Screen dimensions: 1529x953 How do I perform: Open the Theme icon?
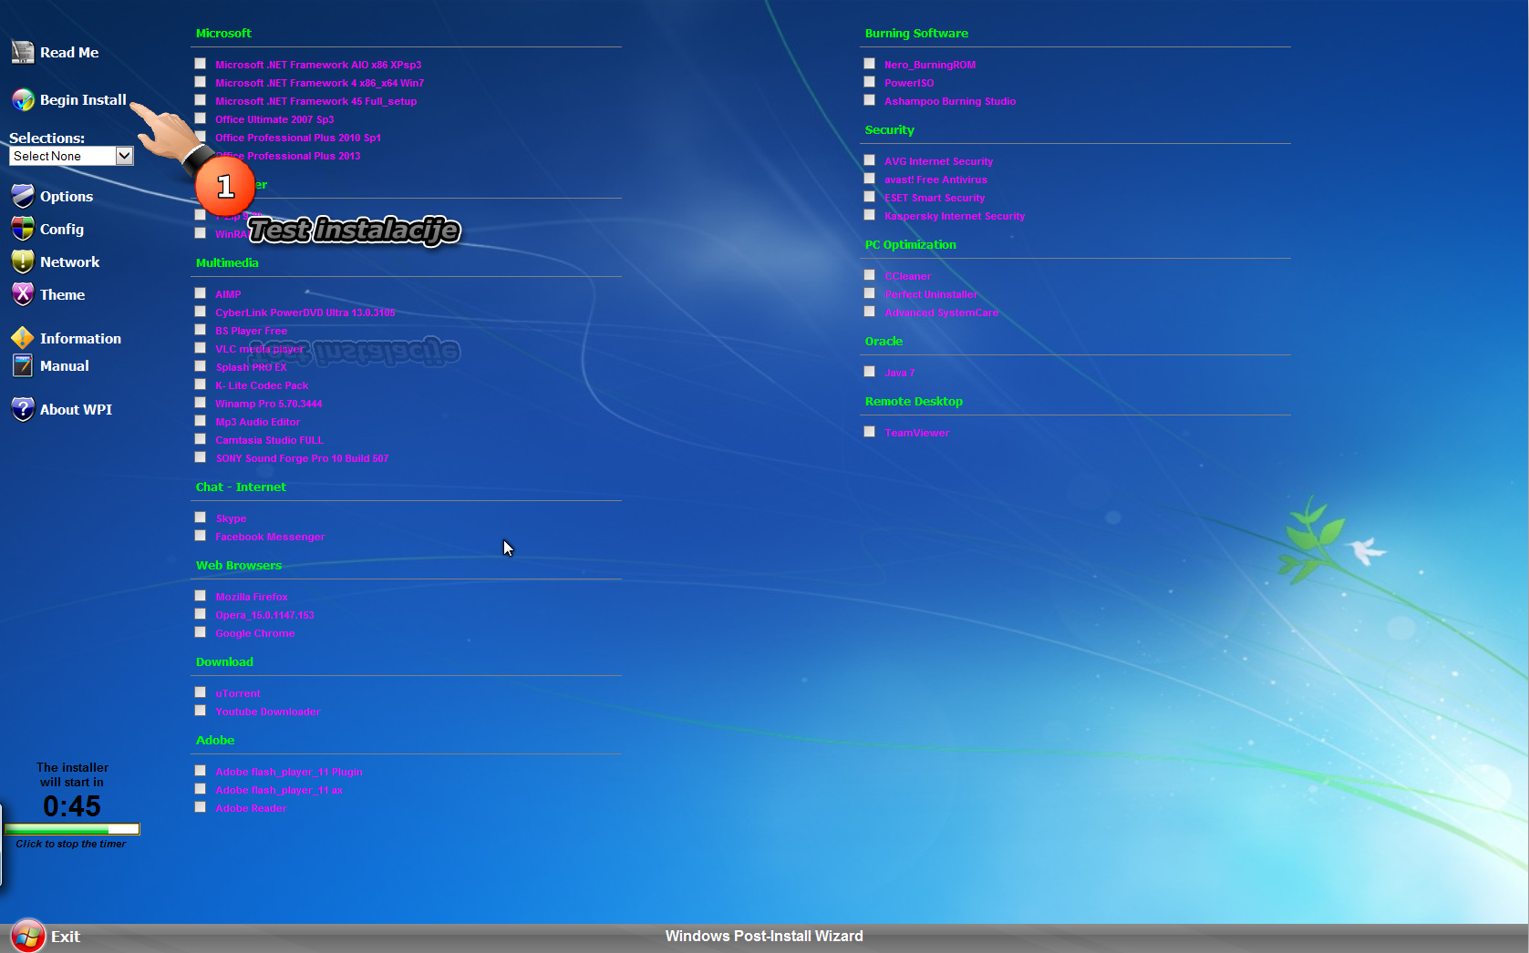(23, 295)
